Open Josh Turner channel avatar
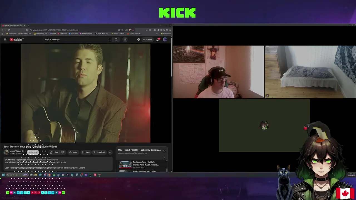The width and height of the screenshot is (356, 200). (x=6, y=152)
